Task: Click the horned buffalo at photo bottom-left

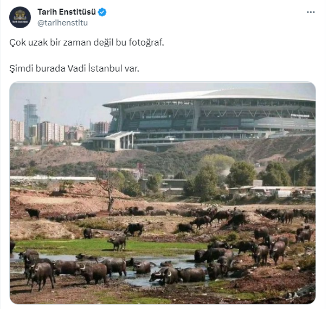Action: [41, 275]
